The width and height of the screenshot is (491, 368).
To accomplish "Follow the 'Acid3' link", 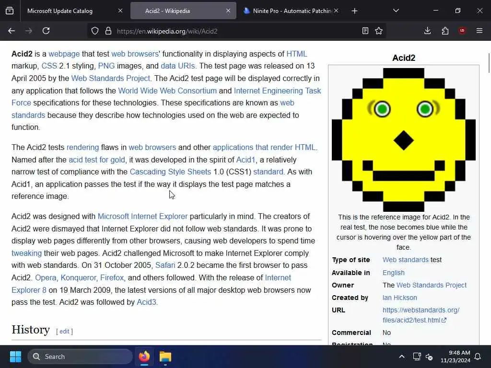I will 146,302.
